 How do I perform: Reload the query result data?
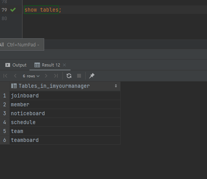coord(69,76)
